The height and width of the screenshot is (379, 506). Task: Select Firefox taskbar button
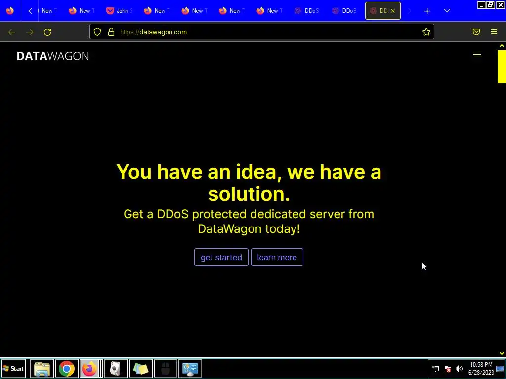(x=90, y=368)
